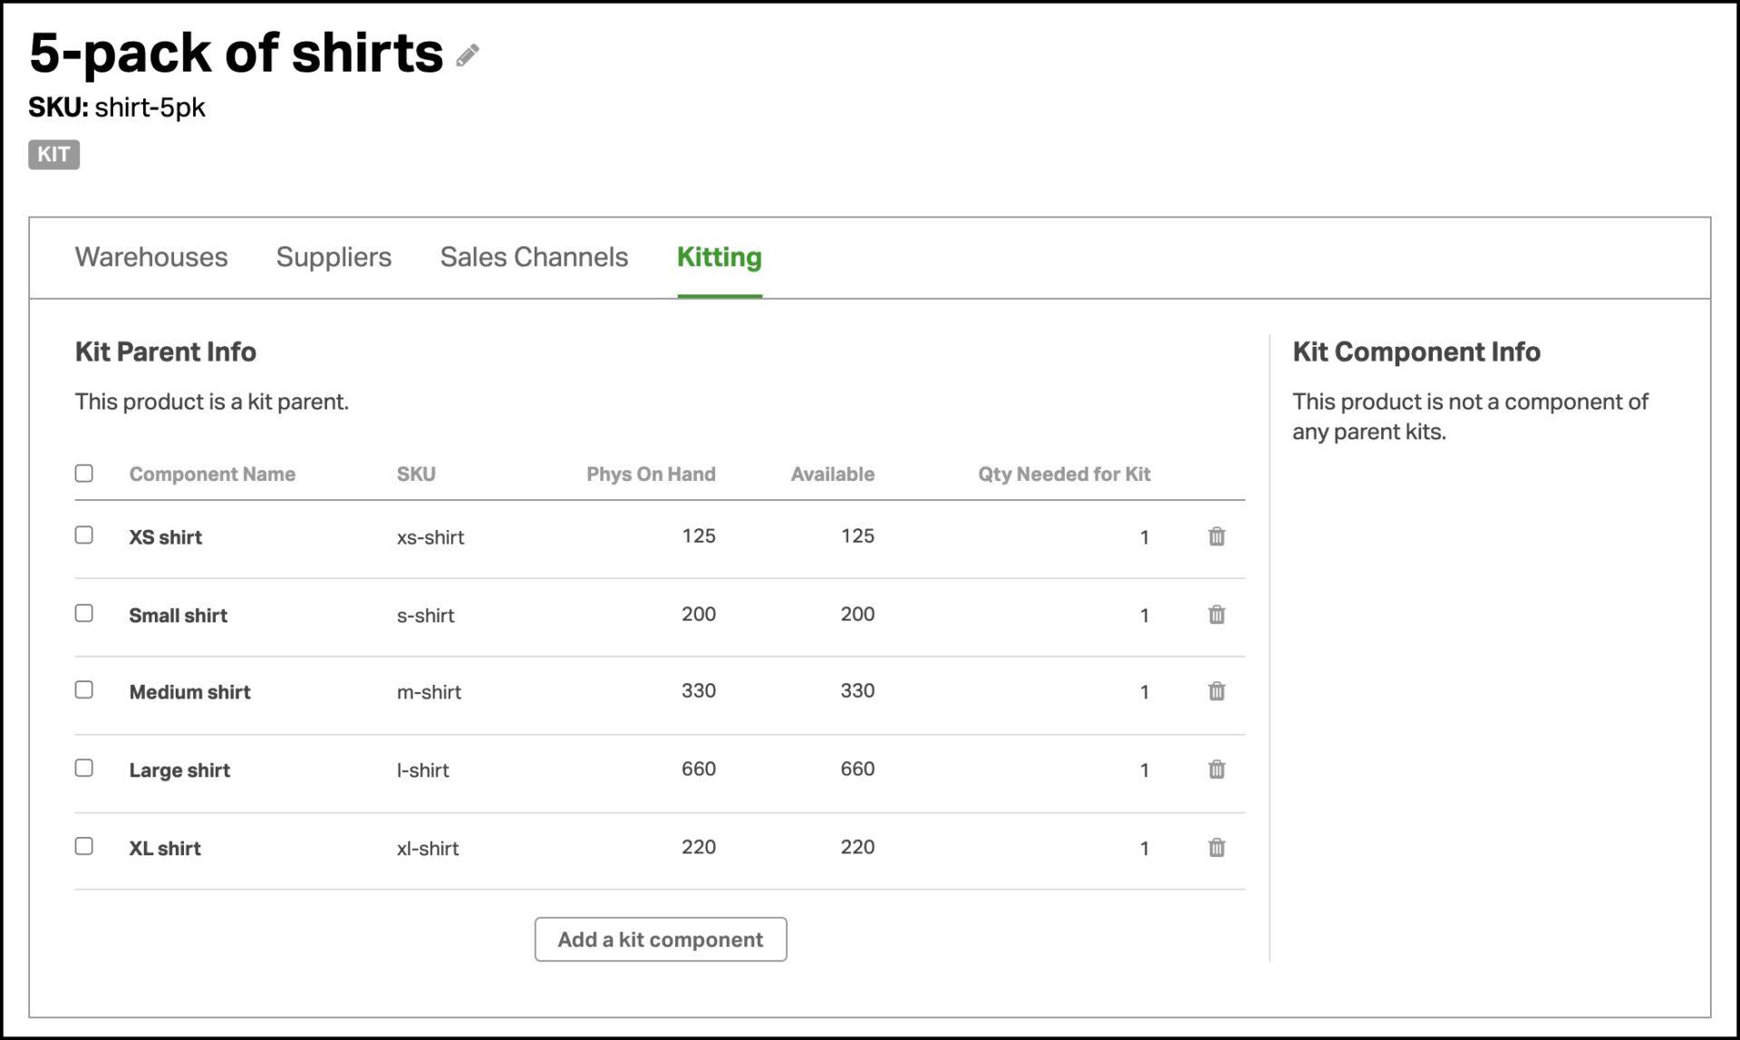Enable the Large shirt checkbox
Image resolution: width=1740 pixels, height=1040 pixels.
point(84,768)
